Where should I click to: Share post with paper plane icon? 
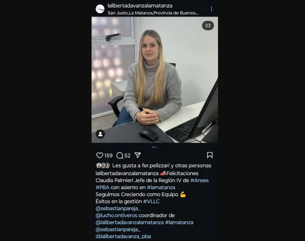coord(137,155)
